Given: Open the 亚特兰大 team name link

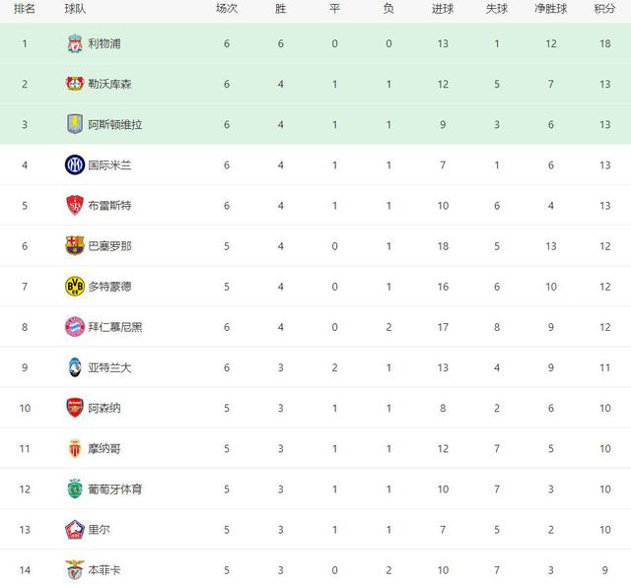Looking at the screenshot, I should tap(108, 367).
